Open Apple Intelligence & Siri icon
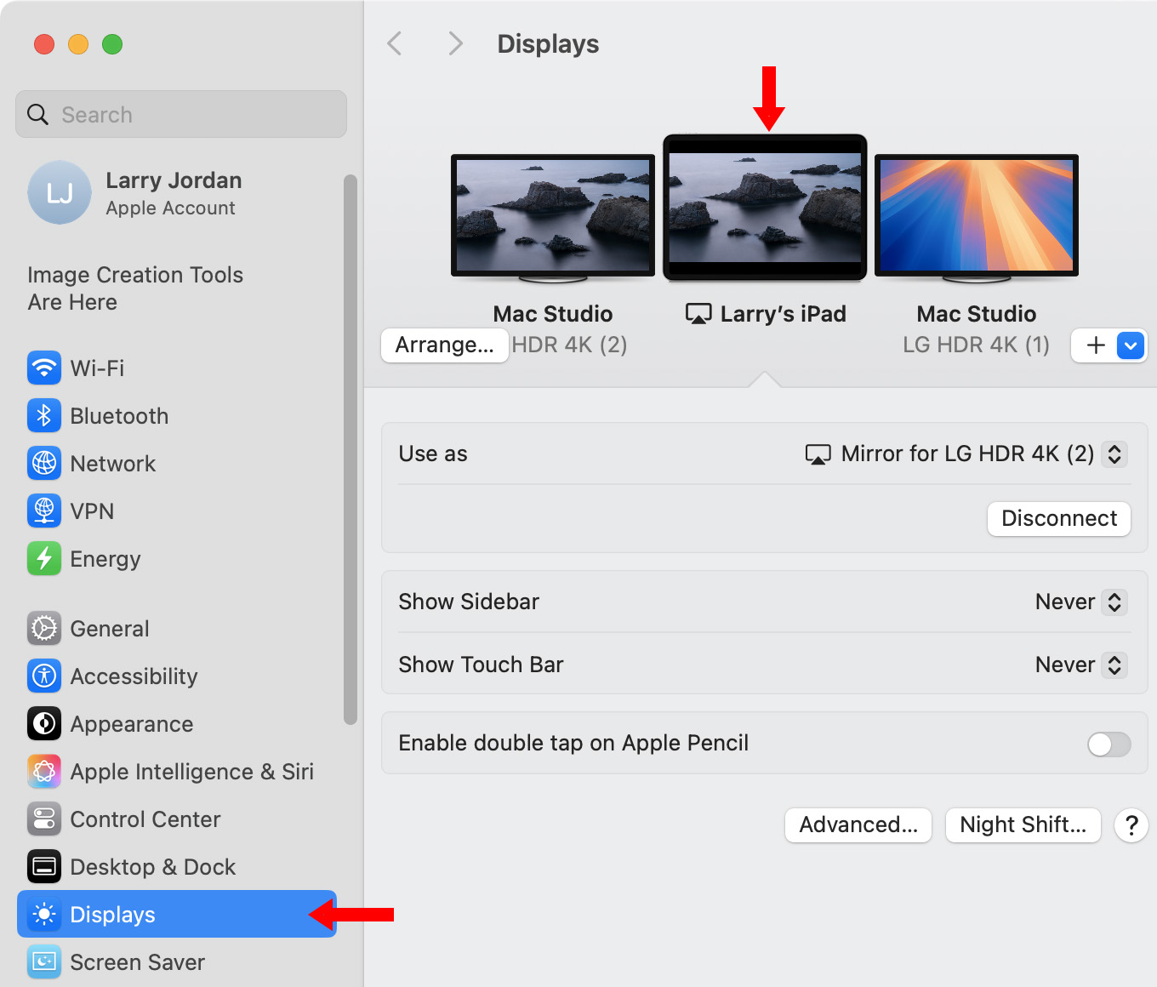 (x=44, y=771)
